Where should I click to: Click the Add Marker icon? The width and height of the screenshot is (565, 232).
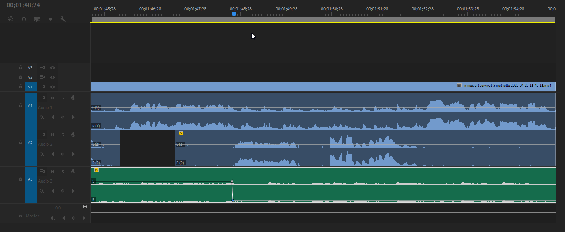(x=50, y=19)
